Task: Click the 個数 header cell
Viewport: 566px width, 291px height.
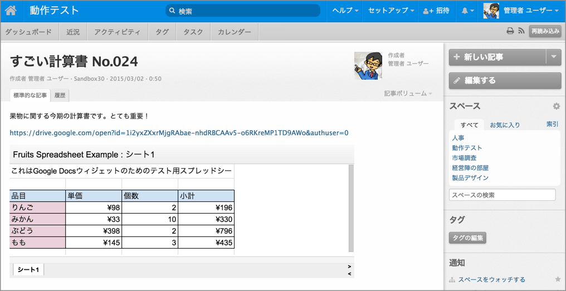Action: coord(150,196)
